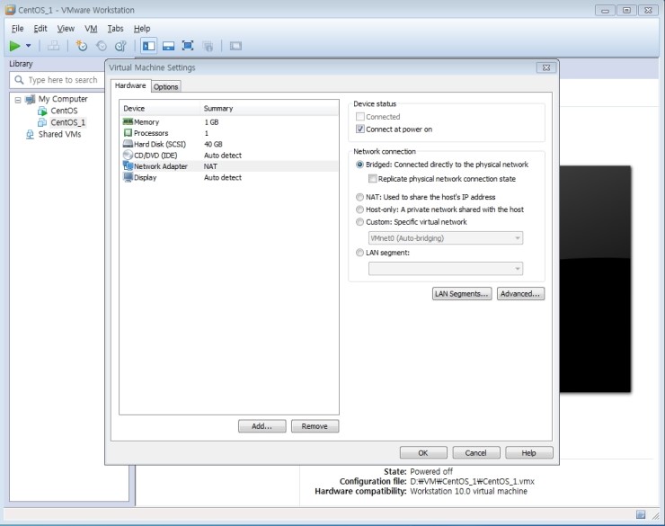Open the power options dropdown arrow
Viewport: 665px width, 526px height.
(29, 46)
